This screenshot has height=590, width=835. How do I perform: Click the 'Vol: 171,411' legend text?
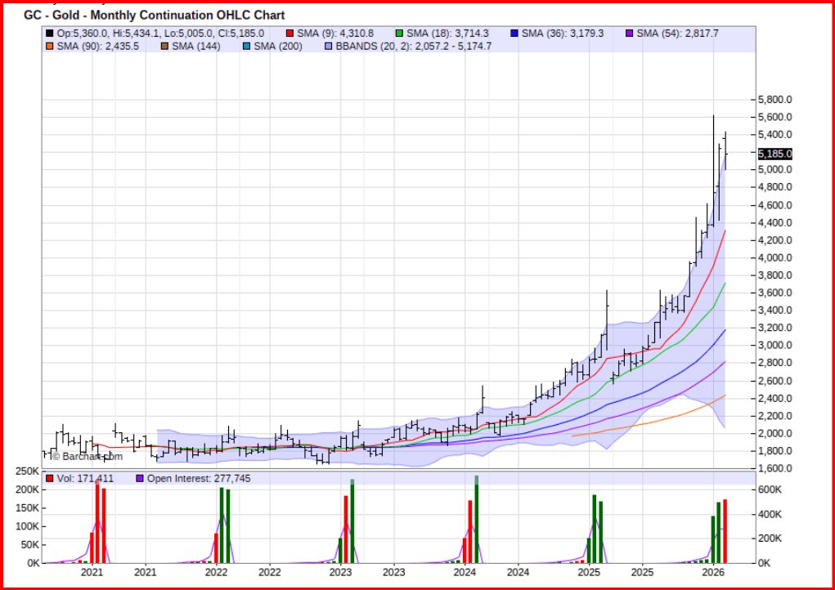point(86,478)
